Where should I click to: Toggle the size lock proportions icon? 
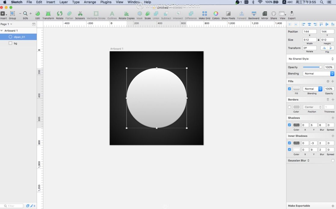pos(319,40)
